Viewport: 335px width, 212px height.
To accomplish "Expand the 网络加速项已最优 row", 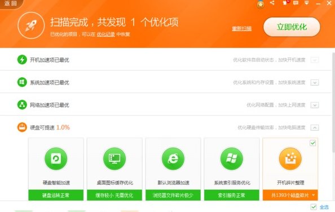I will point(315,105).
